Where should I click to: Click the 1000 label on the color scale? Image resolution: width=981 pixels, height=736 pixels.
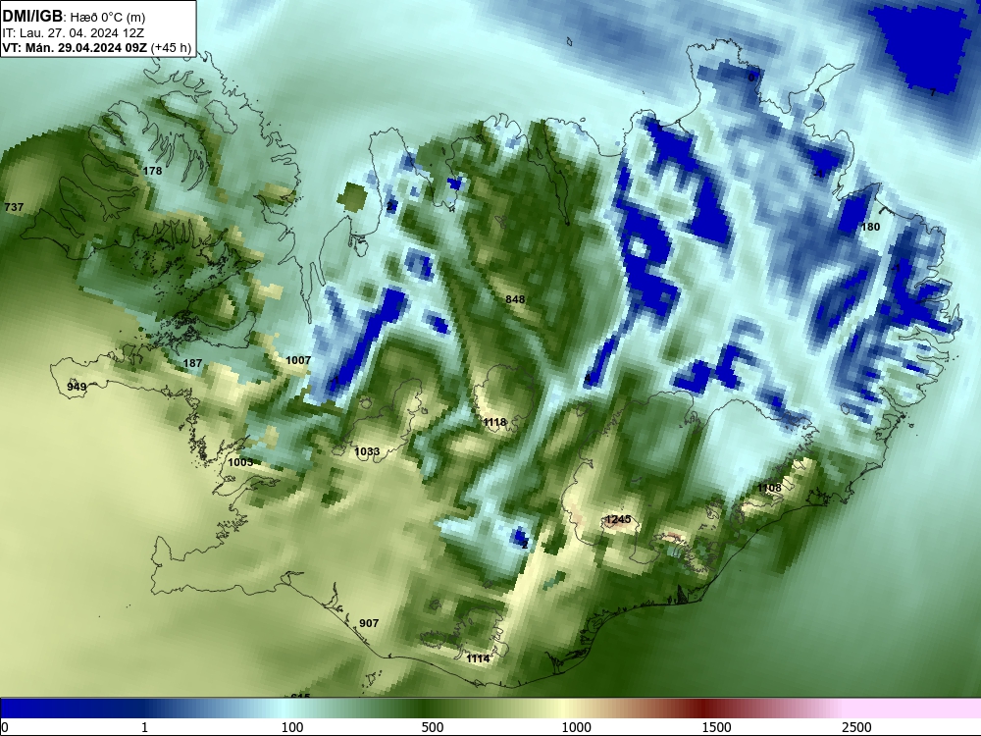pos(576,727)
